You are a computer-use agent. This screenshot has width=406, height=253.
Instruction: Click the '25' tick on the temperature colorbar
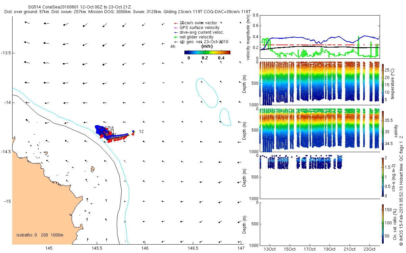pos(388,70)
